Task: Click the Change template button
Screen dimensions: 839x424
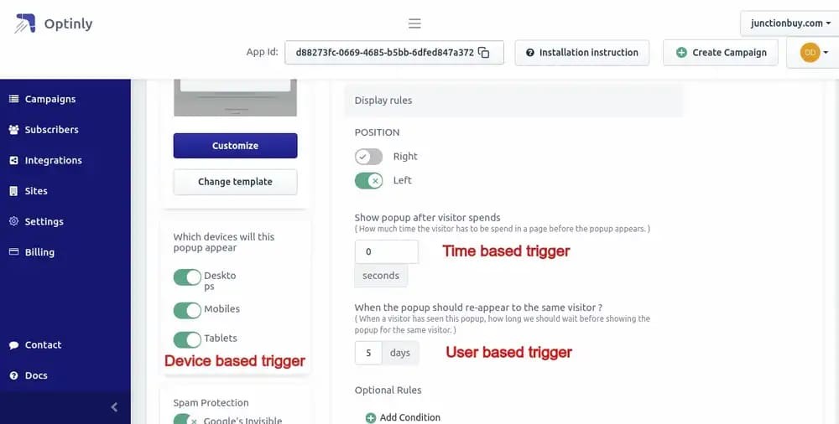Action: coord(235,182)
